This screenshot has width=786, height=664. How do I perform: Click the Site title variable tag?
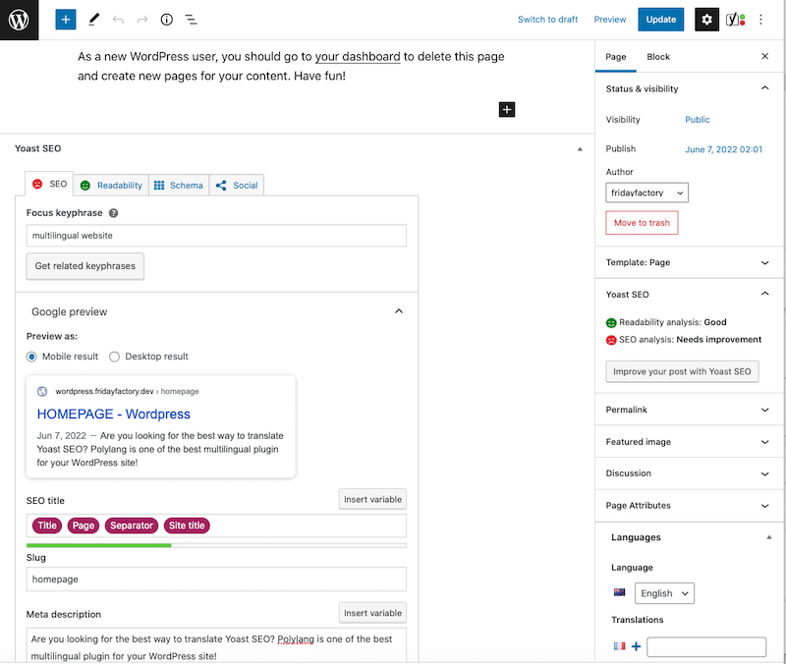pyautogui.click(x=187, y=526)
